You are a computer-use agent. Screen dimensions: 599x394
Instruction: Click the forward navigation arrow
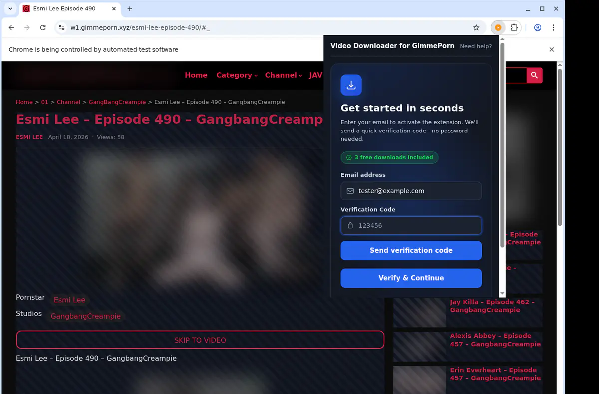click(27, 28)
